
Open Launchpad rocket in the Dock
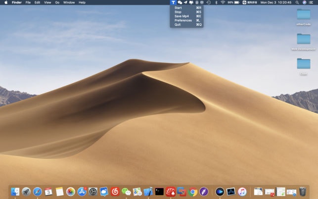26,192
